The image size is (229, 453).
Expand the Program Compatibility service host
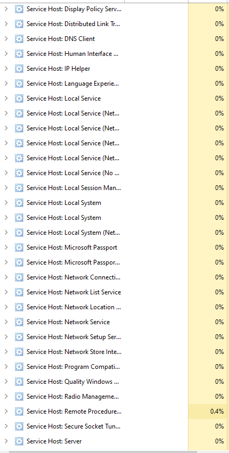coord(6,367)
